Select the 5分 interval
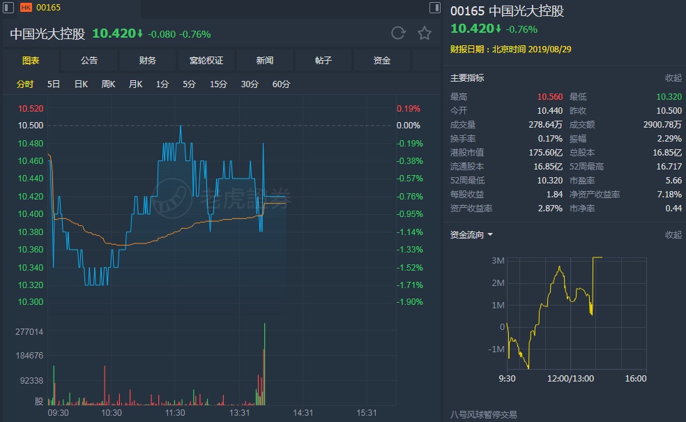686x422 pixels. click(189, 84)
